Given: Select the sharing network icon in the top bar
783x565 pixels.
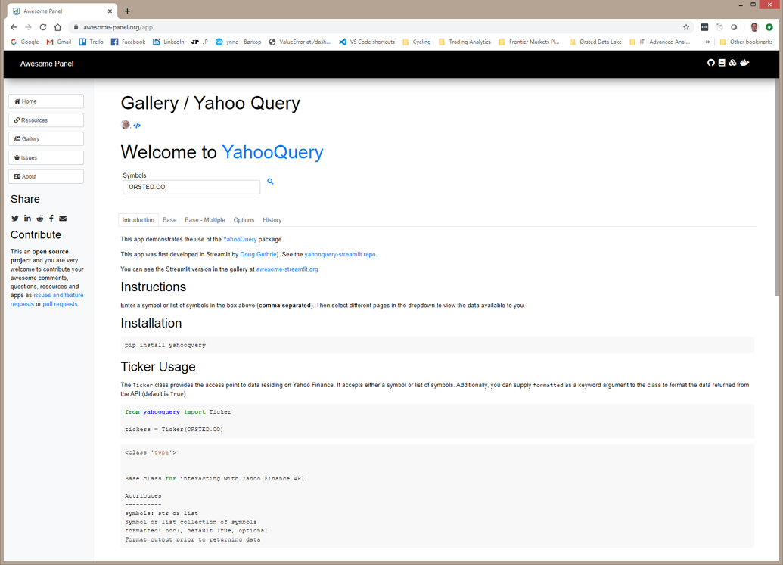Looking at the screenshot, I should click(732, 63).
